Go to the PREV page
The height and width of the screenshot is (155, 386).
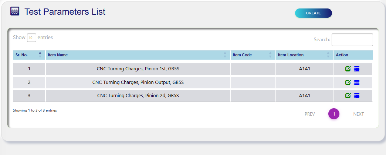(309, 114)
